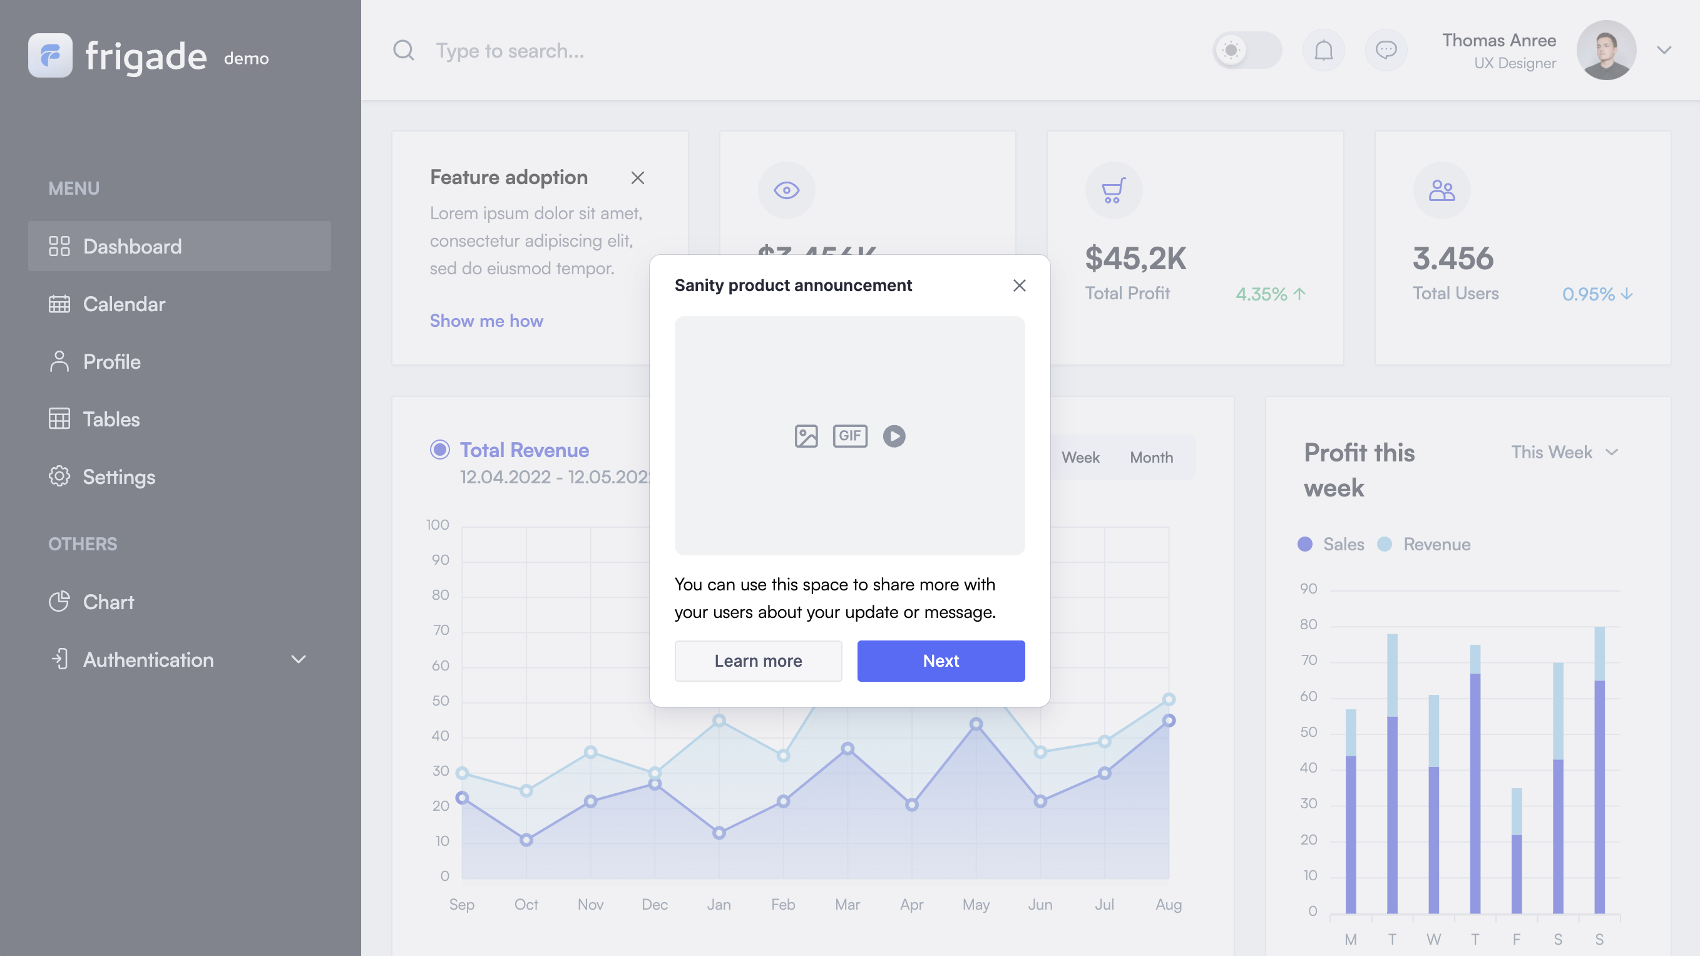Click the Sales legend color dot
The image size is (1700, 956).
(1304, 544)
